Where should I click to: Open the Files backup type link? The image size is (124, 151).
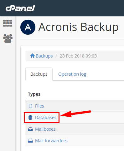point(39,106)
